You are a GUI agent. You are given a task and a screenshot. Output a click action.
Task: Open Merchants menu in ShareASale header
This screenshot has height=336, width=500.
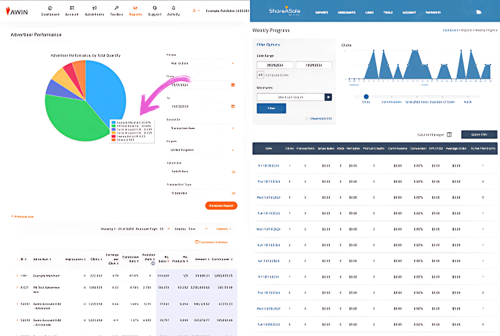pyautogui.click(x=347, y=12)
